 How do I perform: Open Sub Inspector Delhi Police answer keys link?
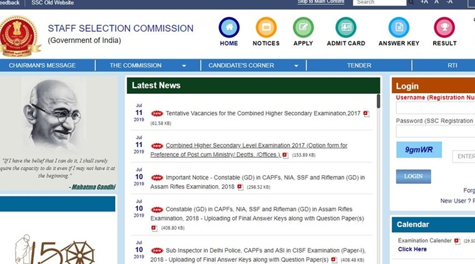258,255
